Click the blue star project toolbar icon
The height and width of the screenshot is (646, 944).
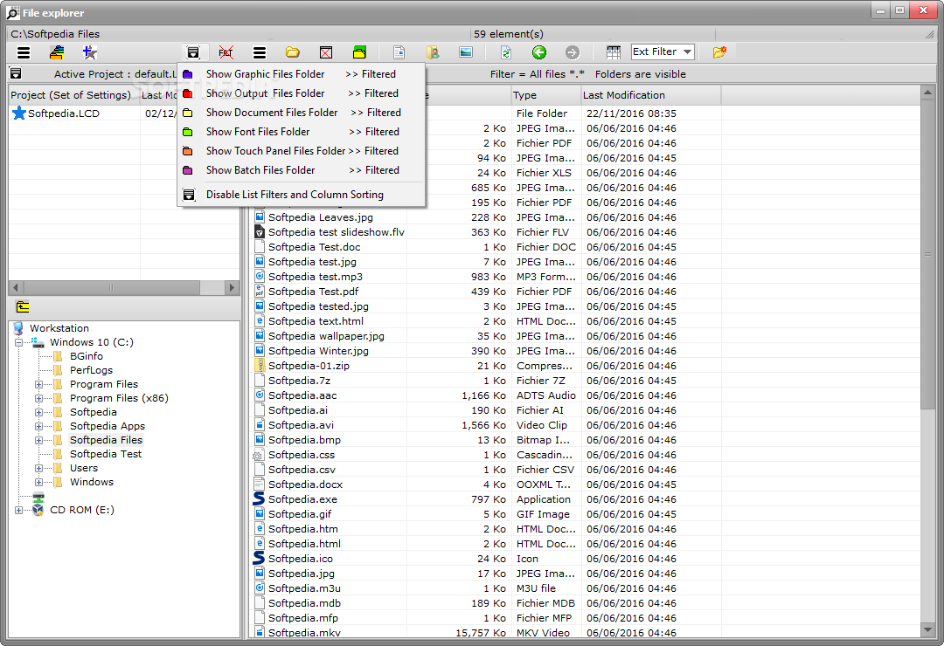90,52
